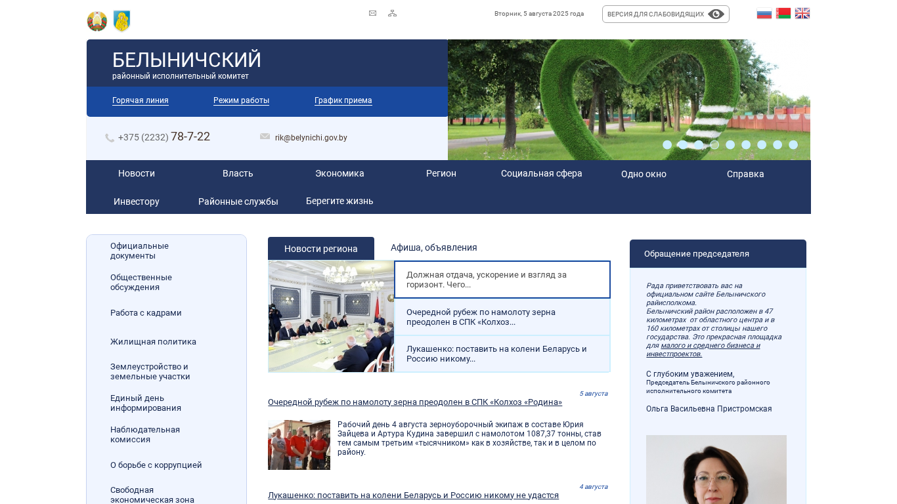Screen dimensions: 897x504
Task: Select the fourth banner slide dot
Action: (714, 144)
